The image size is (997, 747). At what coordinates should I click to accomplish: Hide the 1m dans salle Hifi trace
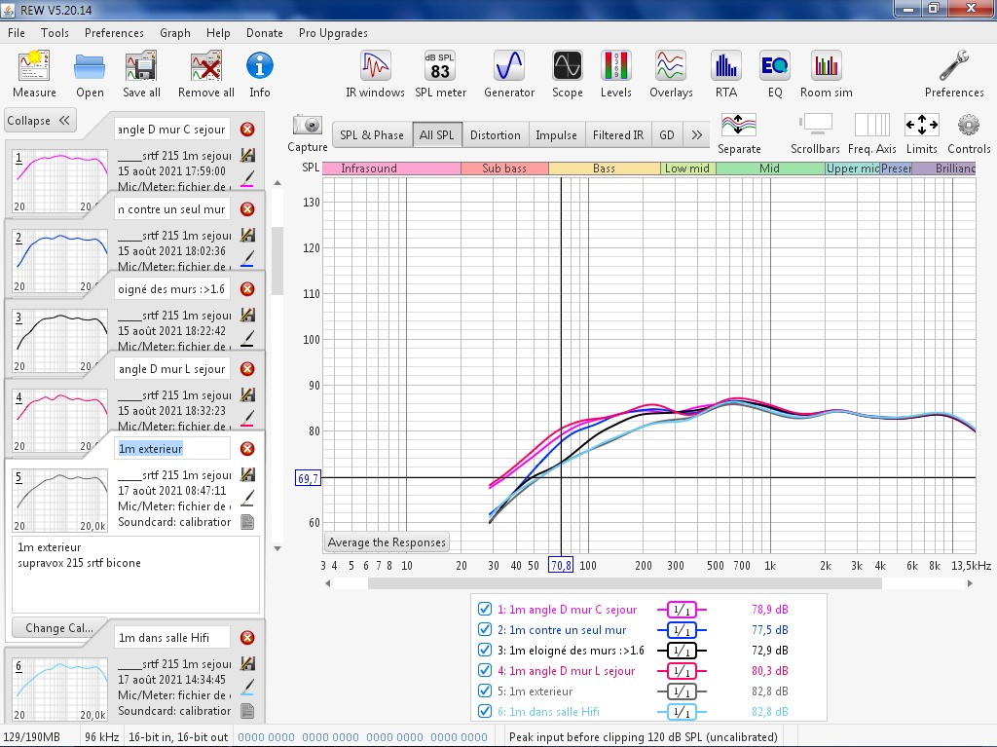click(x=485, y=711)
